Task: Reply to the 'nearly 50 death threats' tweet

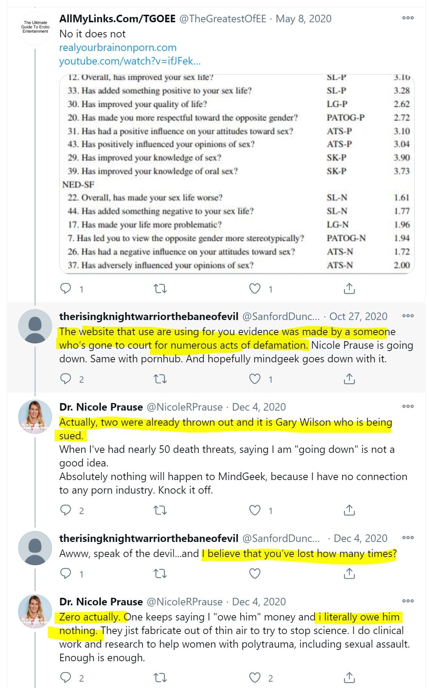Action: pyautogui.click(x=66, y=510)
